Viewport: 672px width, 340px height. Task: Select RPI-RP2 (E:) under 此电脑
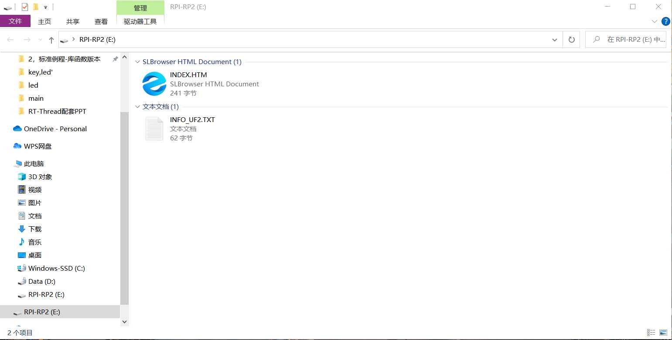pos(46,294)
